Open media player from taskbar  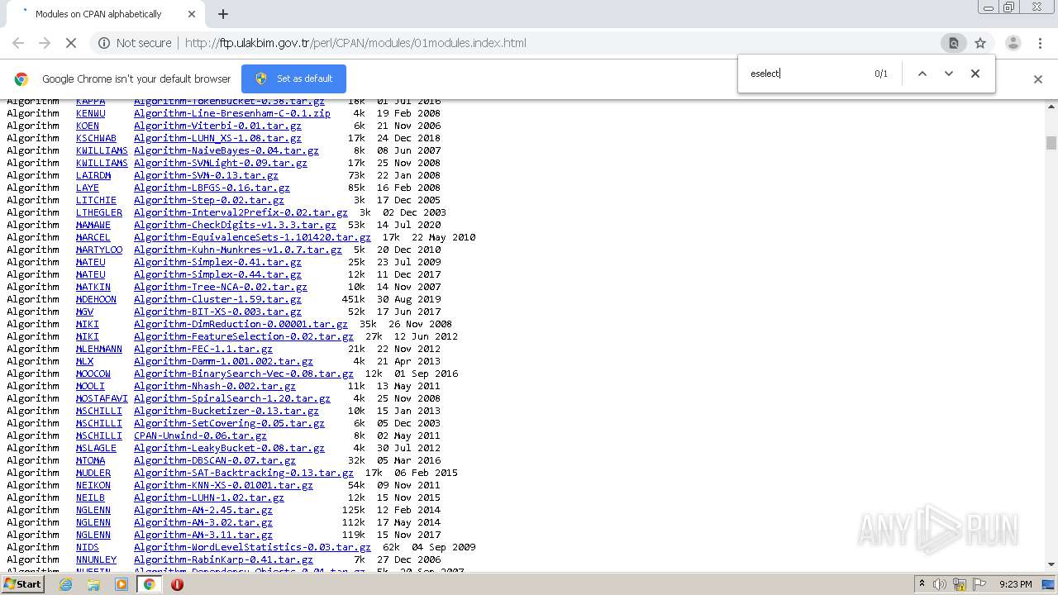pos(122,584)
